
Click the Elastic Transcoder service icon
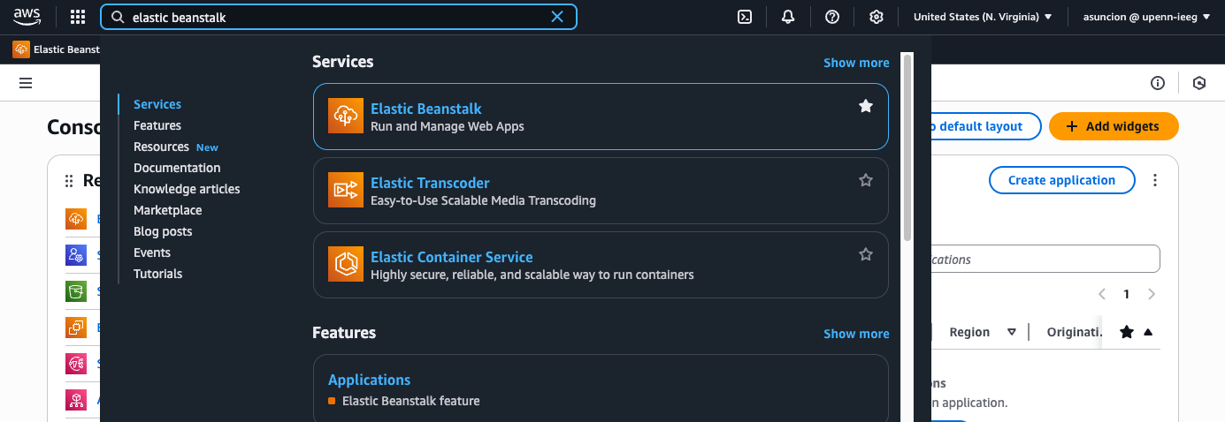[x=346, y=191]
